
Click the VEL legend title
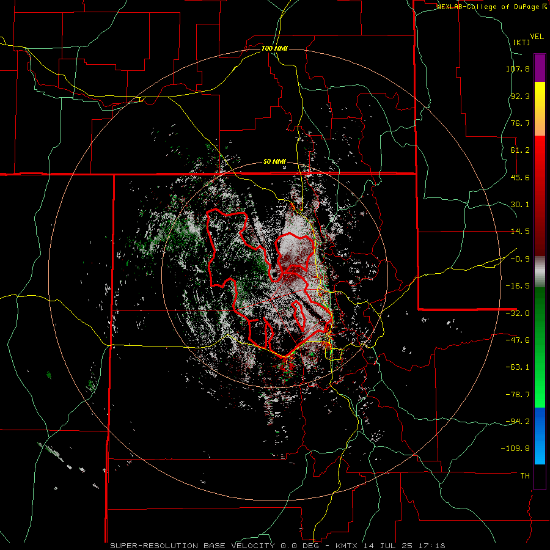click(x=537, y=37)
